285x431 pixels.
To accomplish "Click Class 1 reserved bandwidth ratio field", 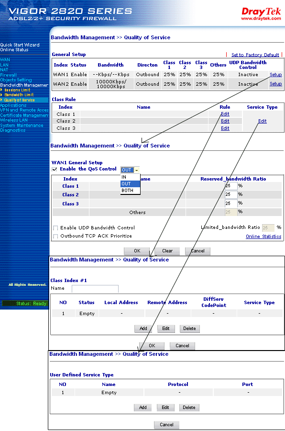I will [x=231, y=186].
